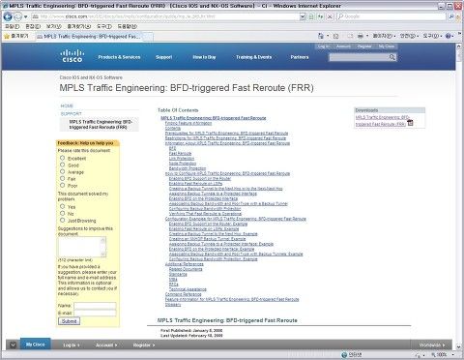Open the Tools dropdown in command bar
Image resolution: width=464 pixels, height=360 pixels.
click(432, 36)
